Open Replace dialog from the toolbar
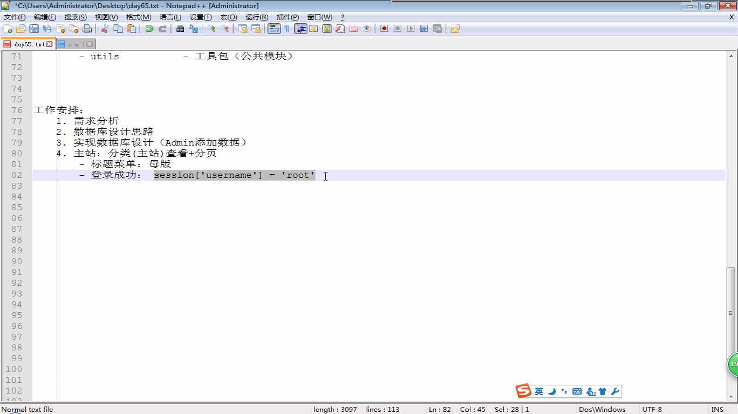738x414 pixels. (x=194, y=29)
